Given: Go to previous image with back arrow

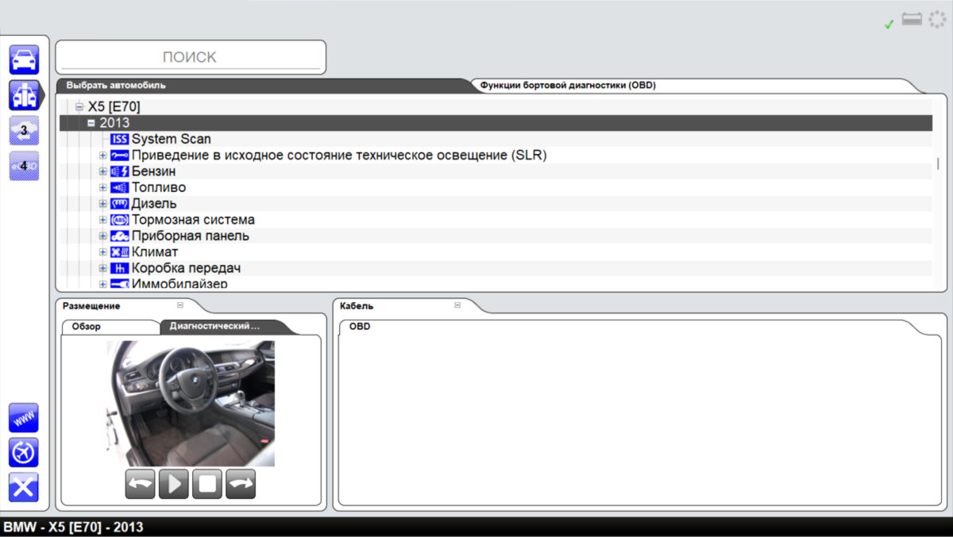Looking at the screenshot, I should pos(140,484).
